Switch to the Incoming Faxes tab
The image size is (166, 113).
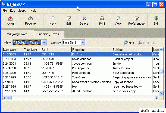49,34
